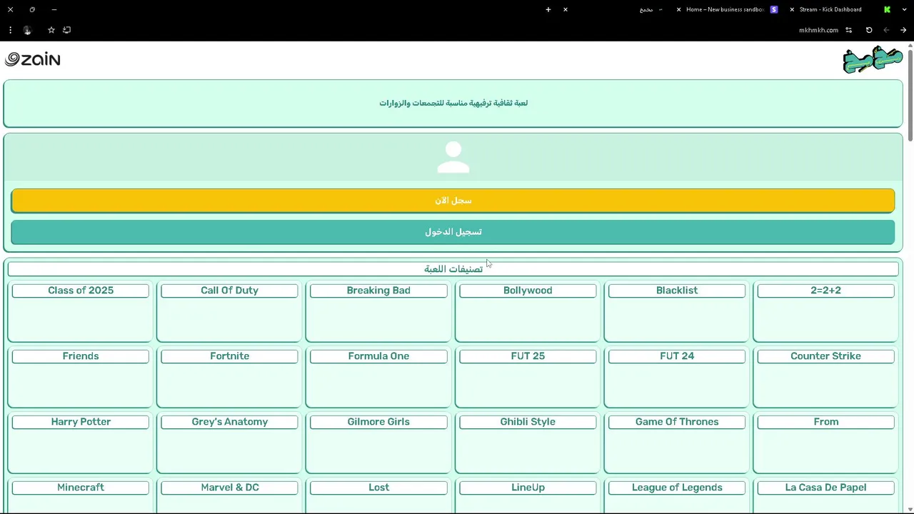Close the Stream - Kick Dashboard tab
Screen dimensions: 914x514
point(792,9)
